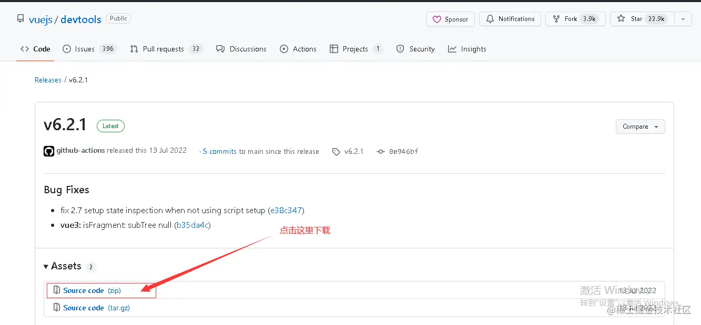The image size is (701, 325).
Task: Open the Compare dropdown
Action: pos(640,127)
